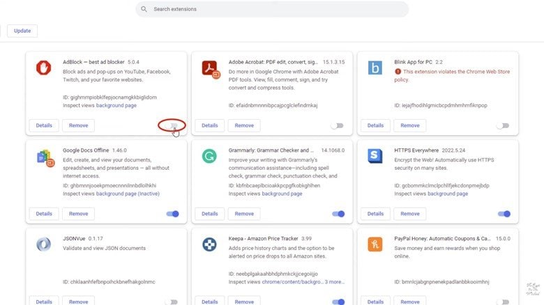Viewport: 544px width, 305px height.
Task: Click 'Keepa - Amazon Price Tracker' title
Action: pyautogui.click(x=264, y=239)
